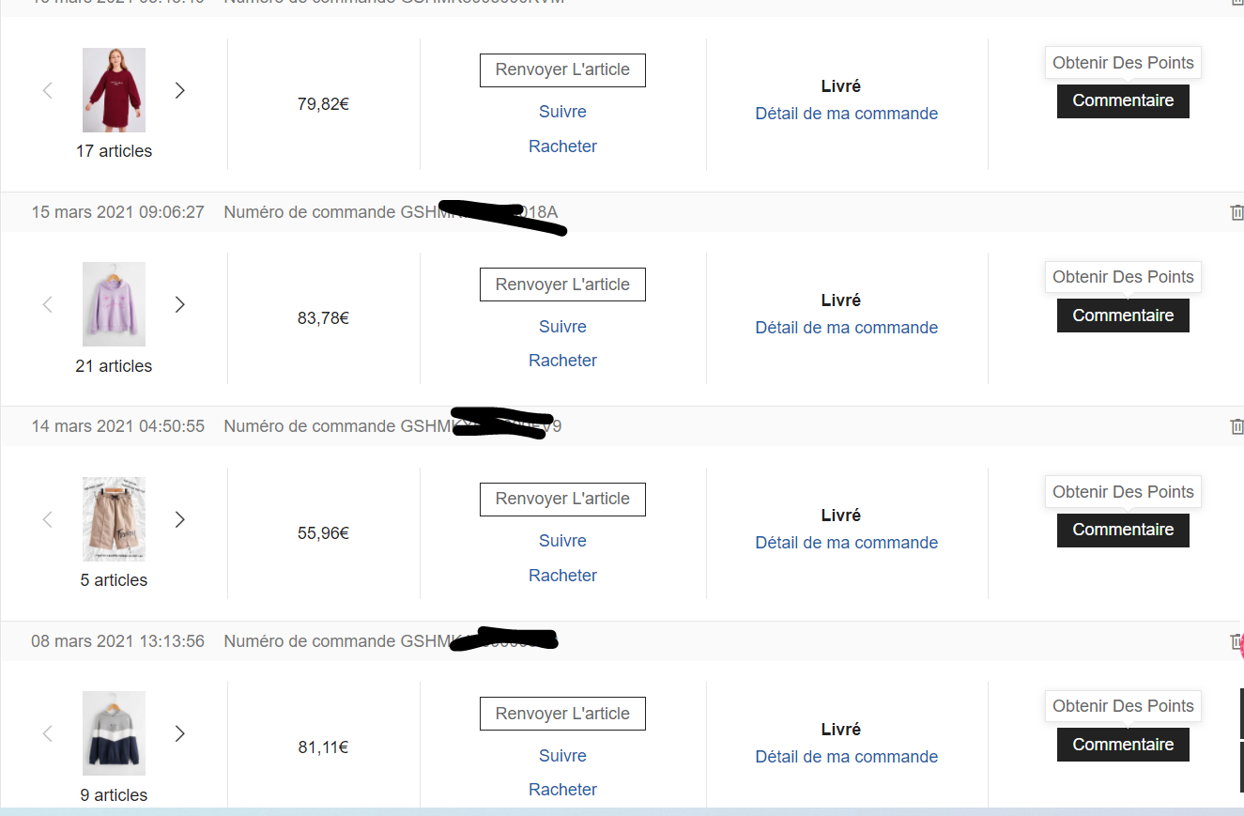Show next item in the 5 articles order
The image size is (1244, 816).
[180, 519]
